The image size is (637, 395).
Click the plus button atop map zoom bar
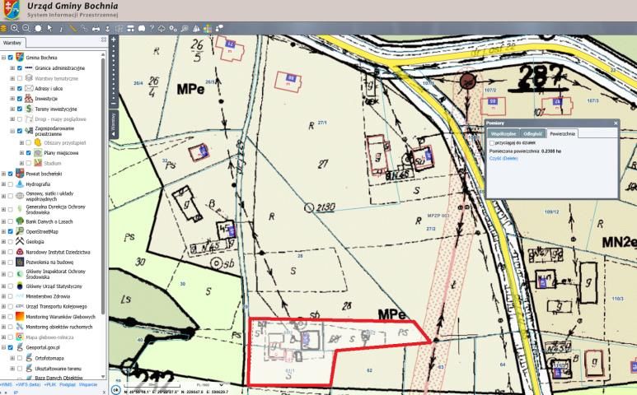[114, 39]
